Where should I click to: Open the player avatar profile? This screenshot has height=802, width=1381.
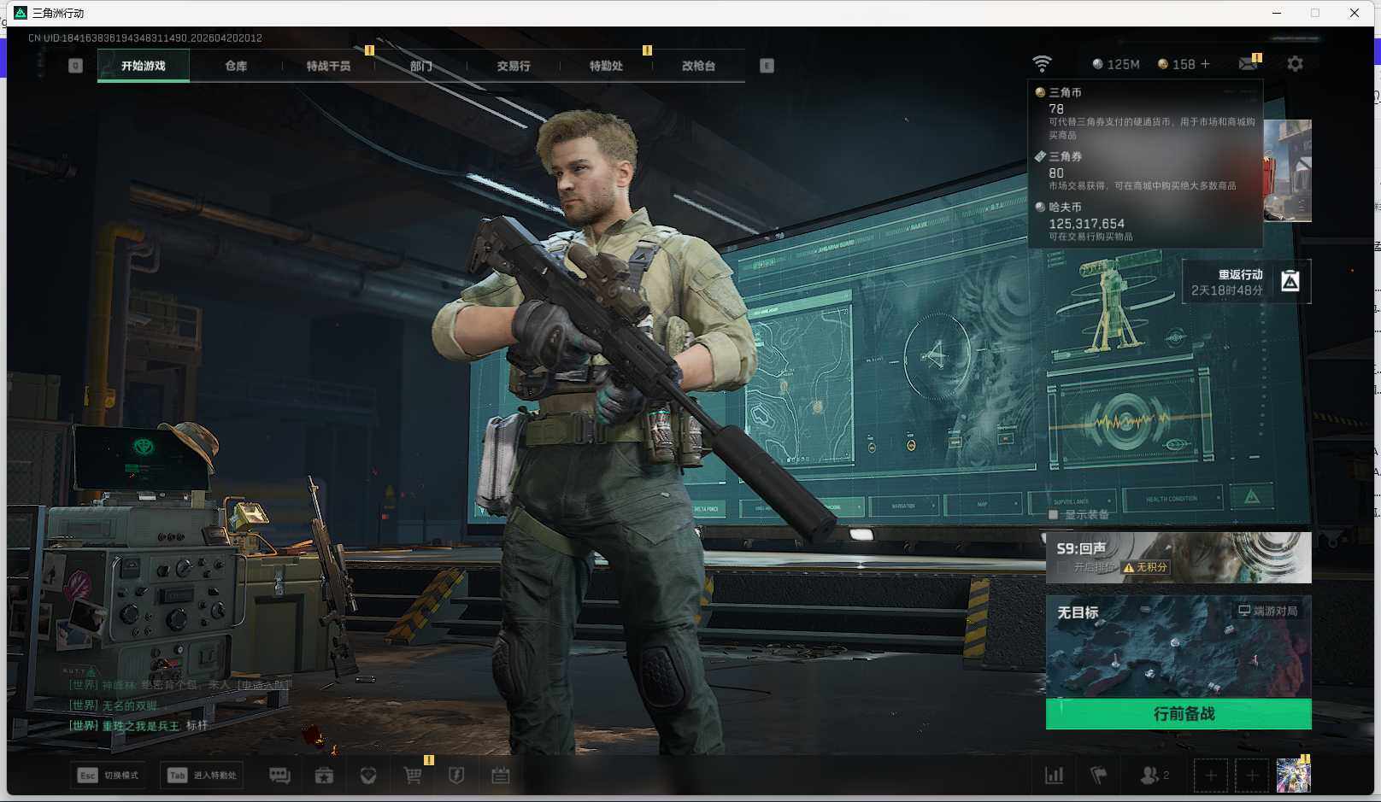coord(1293,776)
